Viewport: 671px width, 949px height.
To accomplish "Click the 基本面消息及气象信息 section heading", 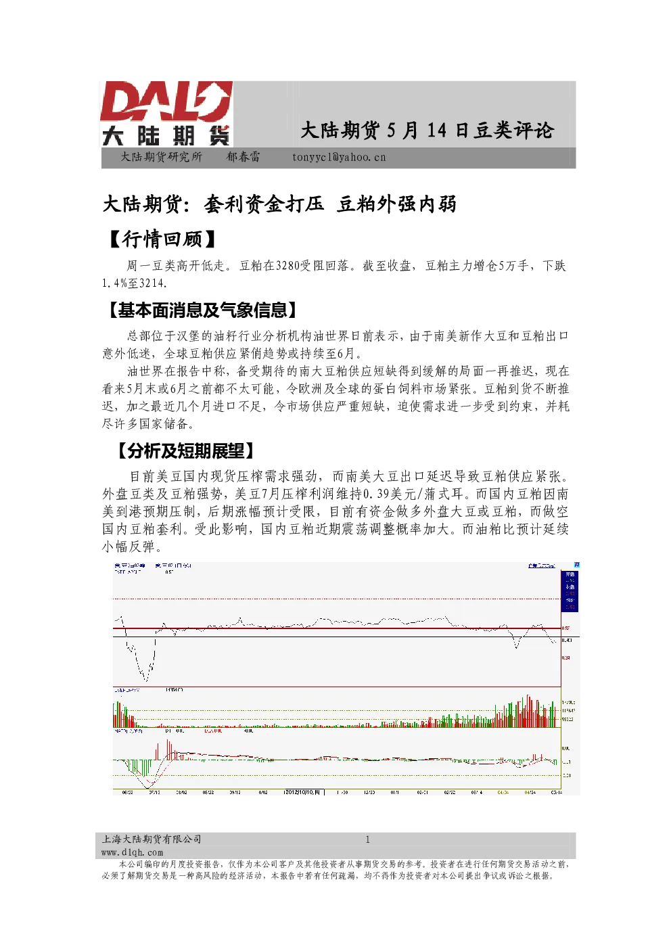I will click(x=202, y=310).
